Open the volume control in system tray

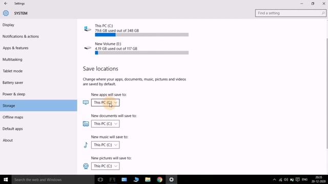pos(286,179)
